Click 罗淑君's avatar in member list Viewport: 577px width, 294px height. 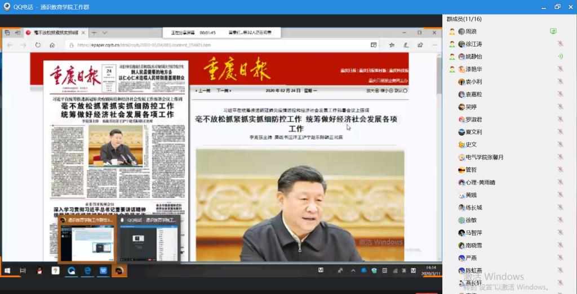point(461,119)
